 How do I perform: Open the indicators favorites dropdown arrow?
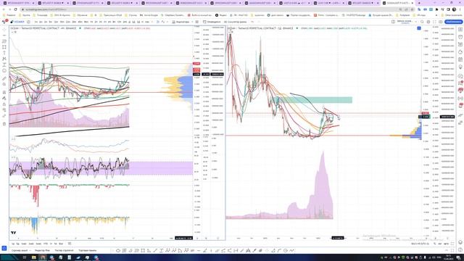pos(192,22)
